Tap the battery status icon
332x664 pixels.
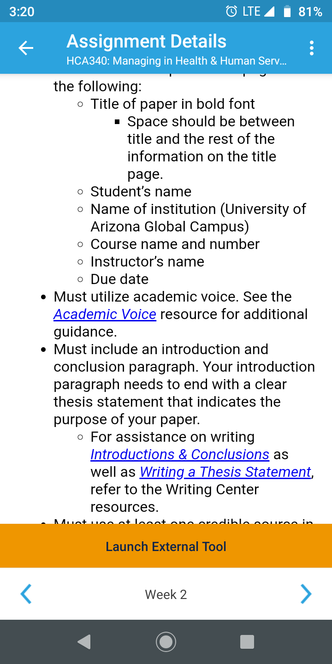click(287, 12)
